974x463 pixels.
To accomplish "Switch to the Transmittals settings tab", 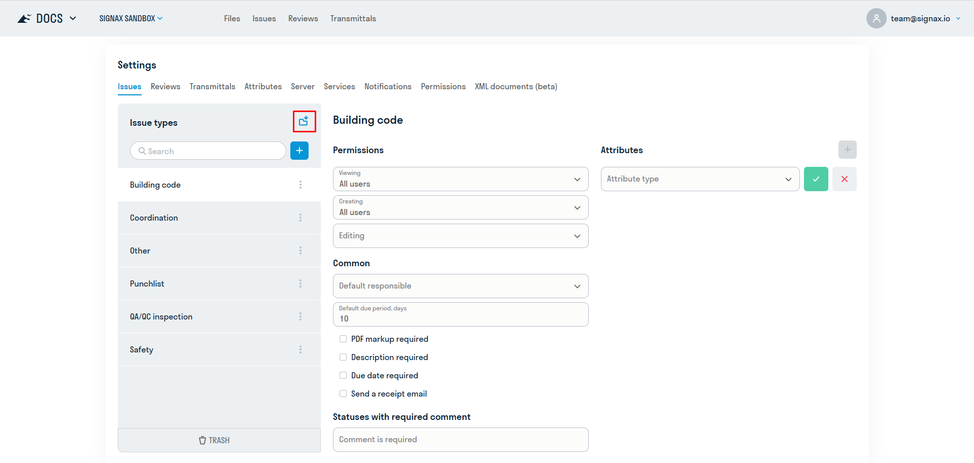I will (x=212, y=87).
